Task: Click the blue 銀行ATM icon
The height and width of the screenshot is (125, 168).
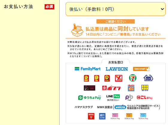Action: click(102, 116)
